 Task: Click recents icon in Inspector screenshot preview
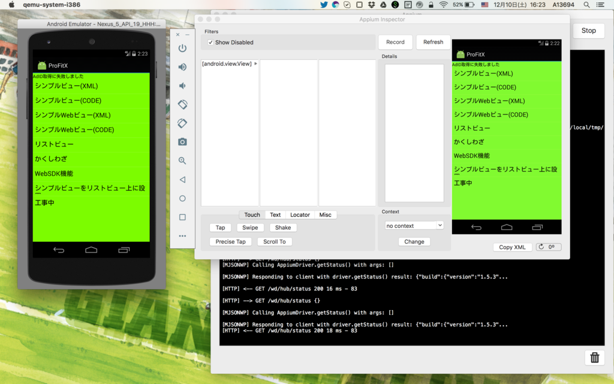click(x=537, y=227)
